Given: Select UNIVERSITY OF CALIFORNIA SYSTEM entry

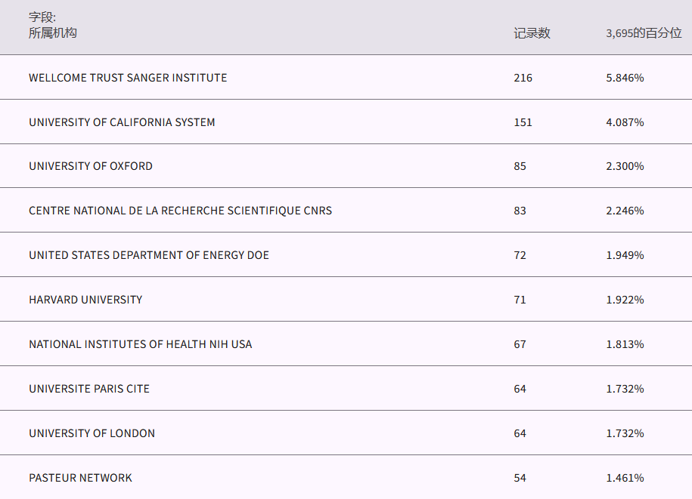Looking at the screenshot, I should click(x=122, y=122).
